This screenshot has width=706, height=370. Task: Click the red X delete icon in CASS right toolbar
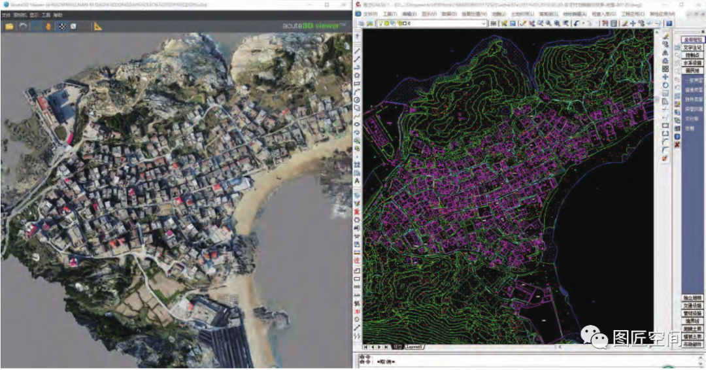[x=677, y=144]
